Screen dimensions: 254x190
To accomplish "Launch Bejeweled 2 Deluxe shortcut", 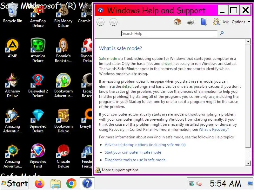I will 38,85.
